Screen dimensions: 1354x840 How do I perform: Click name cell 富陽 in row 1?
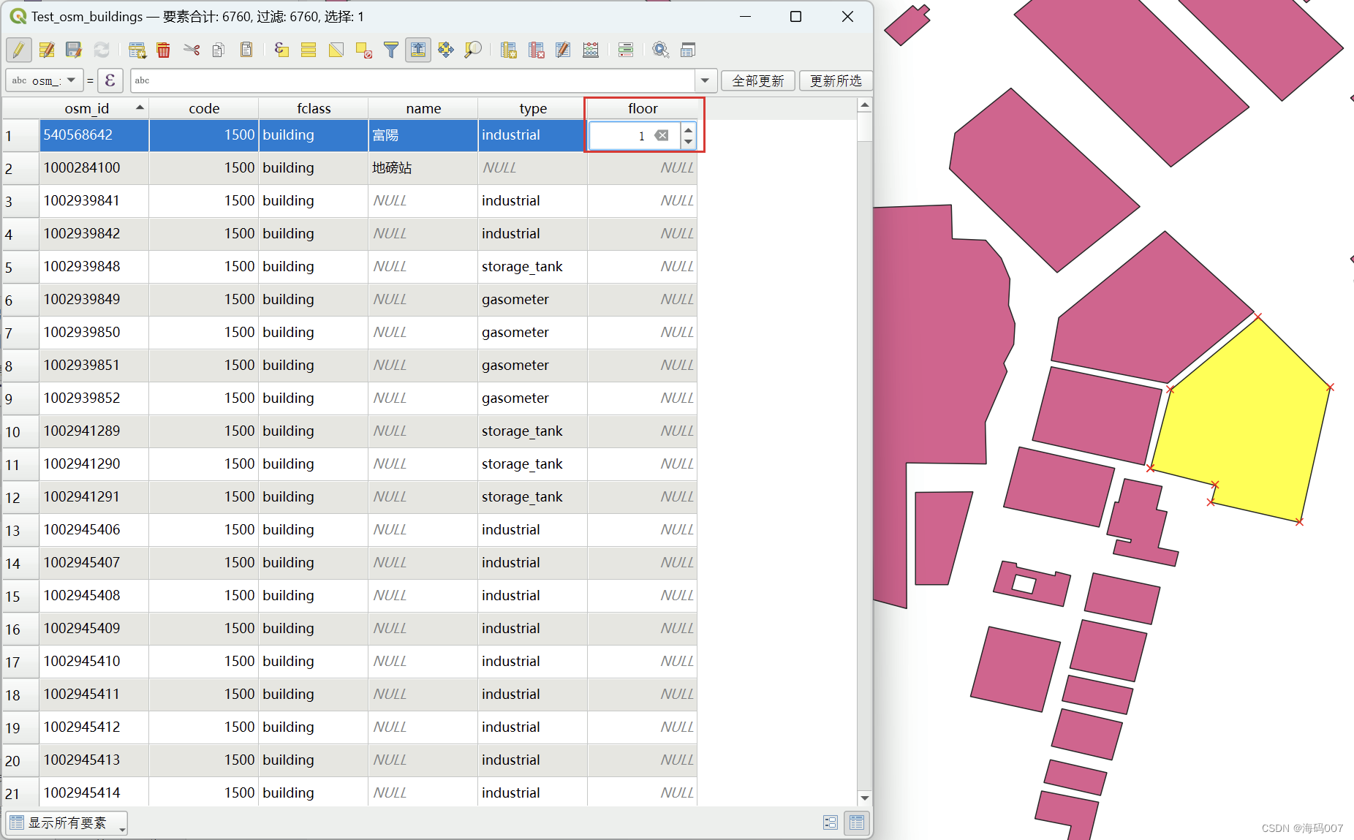click(x=423, y=135)
